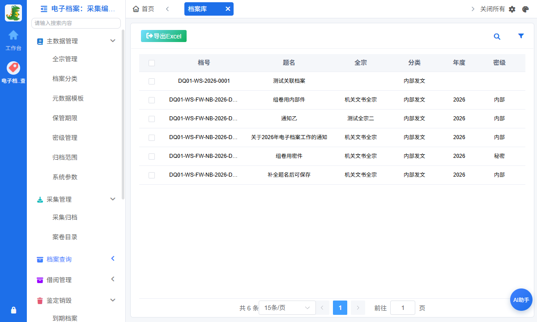537x322 pixels.
Task: Open 采集归档 menu item
Action: pos(65,217)
